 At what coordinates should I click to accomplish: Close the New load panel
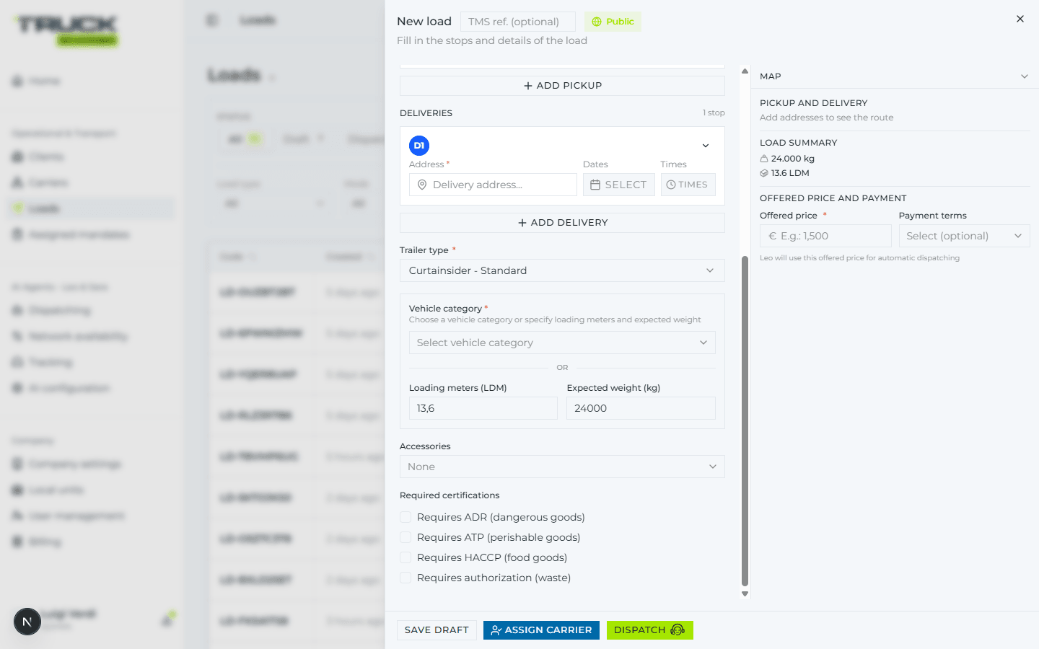click(x=1020, y=19)
